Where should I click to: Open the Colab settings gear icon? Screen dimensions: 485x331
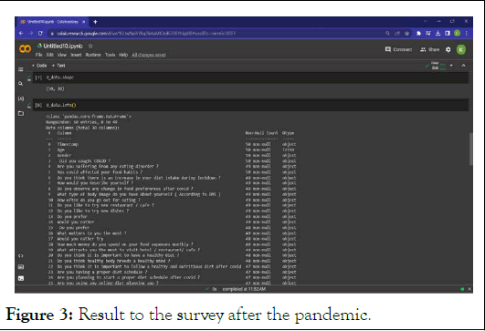pos(448,49)
